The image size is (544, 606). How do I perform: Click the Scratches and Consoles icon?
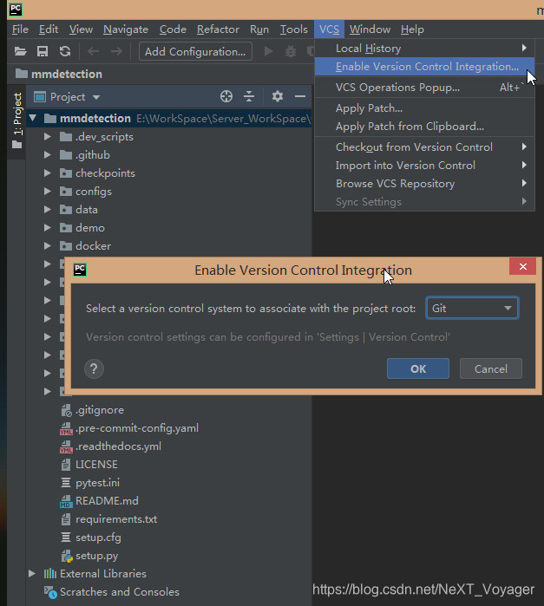pyautogui.click(x=50, y=592)
